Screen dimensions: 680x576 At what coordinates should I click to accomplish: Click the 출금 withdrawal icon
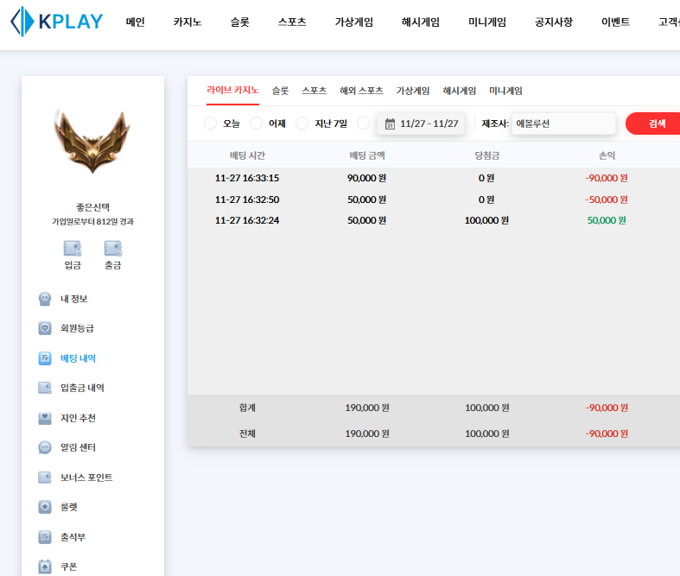coord(112,249)
